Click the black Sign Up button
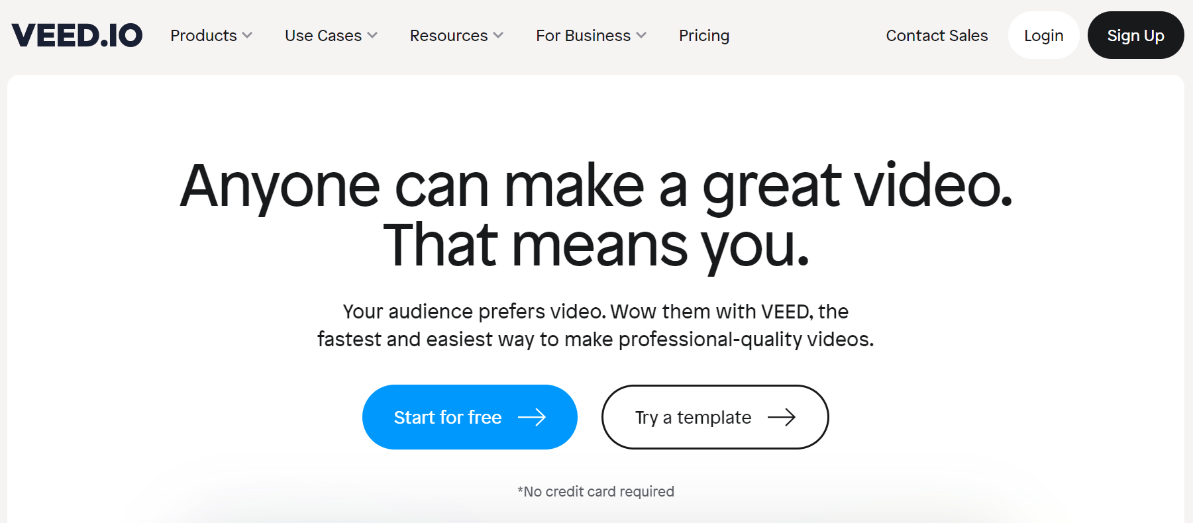The width and height of the screenshot is (1193, 523). (x=1135, y=35)
